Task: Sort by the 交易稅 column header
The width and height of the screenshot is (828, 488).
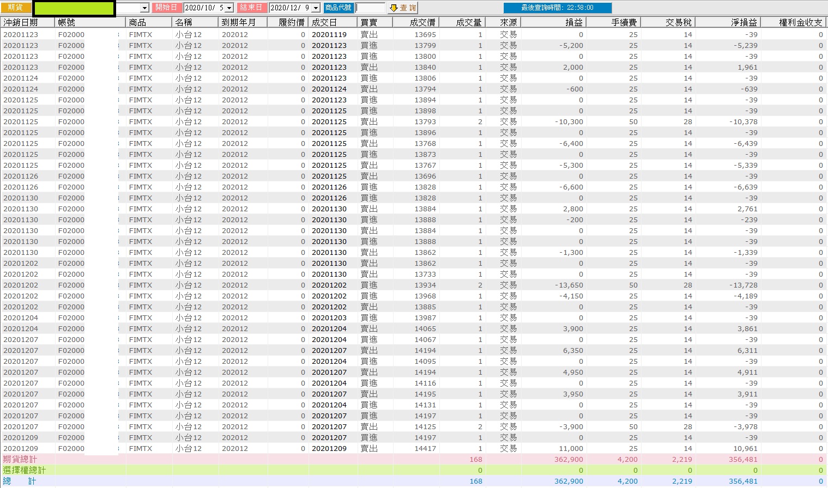Action: [667, 22]
